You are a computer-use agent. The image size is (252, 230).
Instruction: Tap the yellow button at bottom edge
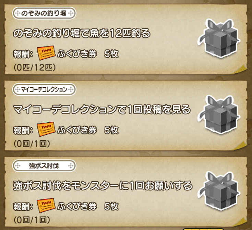(x=203, y=229)
